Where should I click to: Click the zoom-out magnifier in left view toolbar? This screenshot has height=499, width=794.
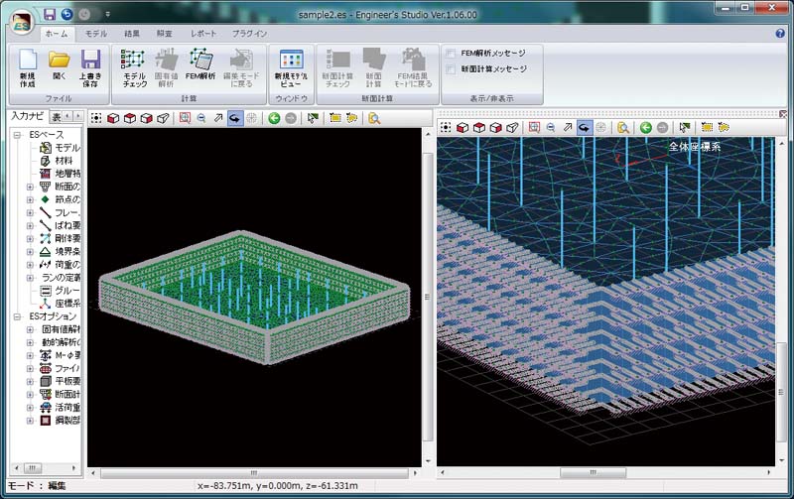[201, 118]
